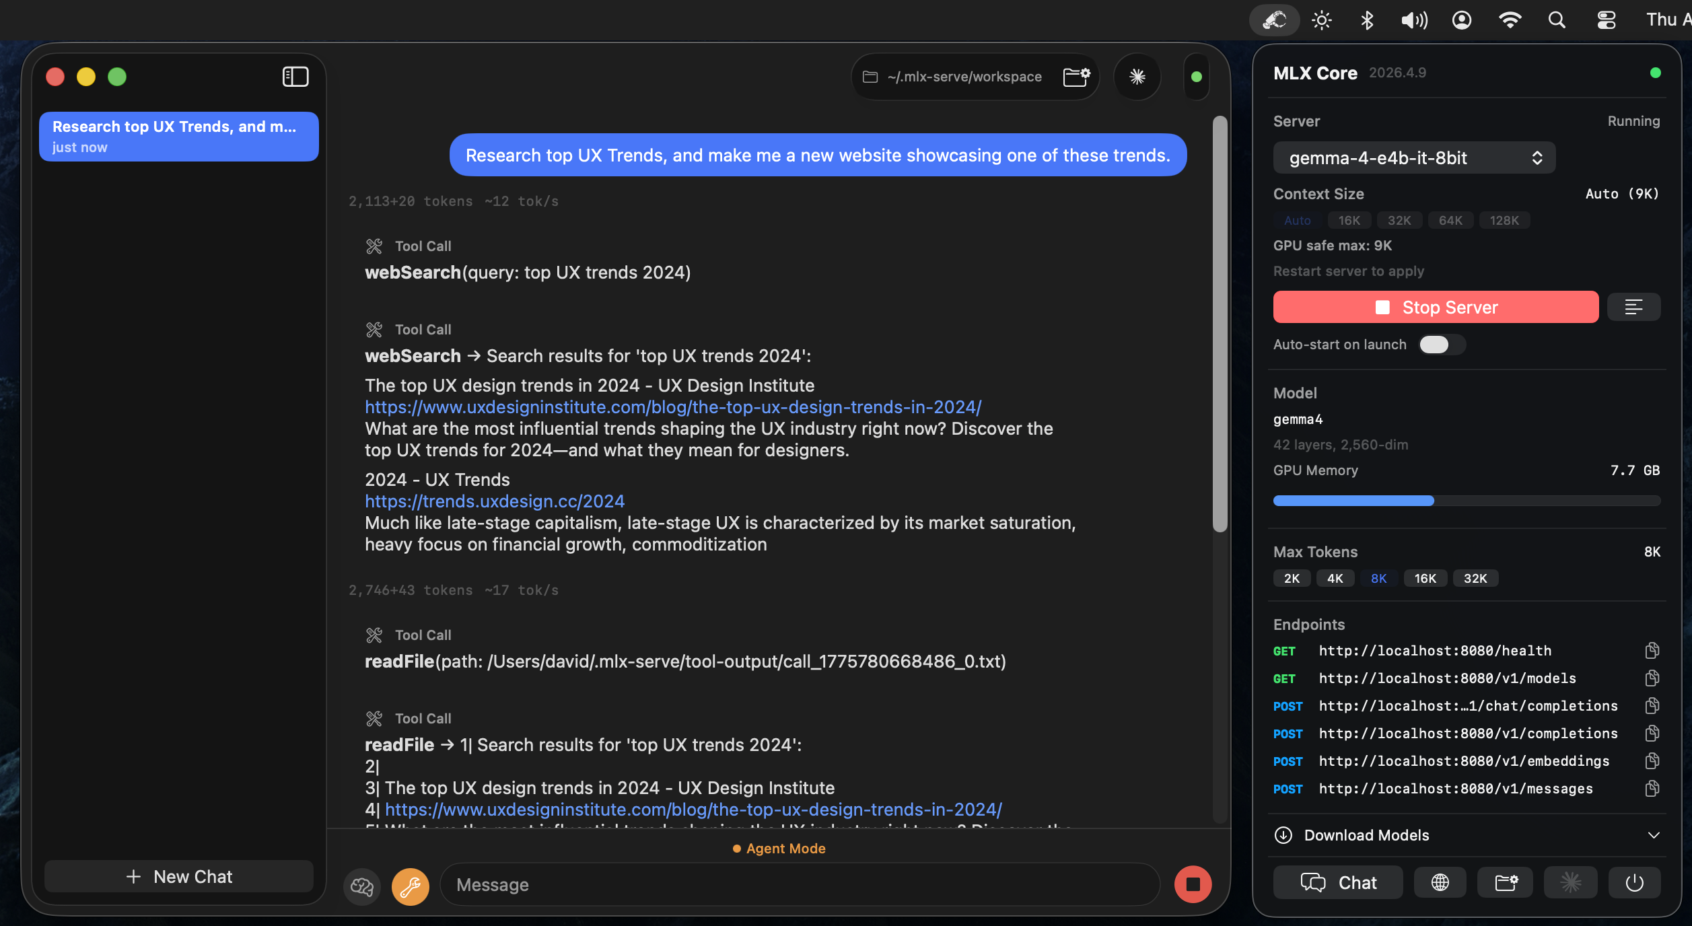The width and height of the screenshot is (1692, 926).
Task: Click the orange wrench tools icon
Action: [410, 886]
